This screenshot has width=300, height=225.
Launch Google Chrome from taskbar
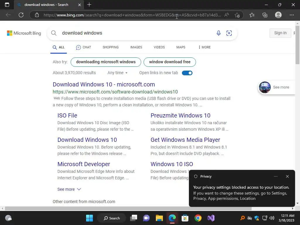coord(198,218)
